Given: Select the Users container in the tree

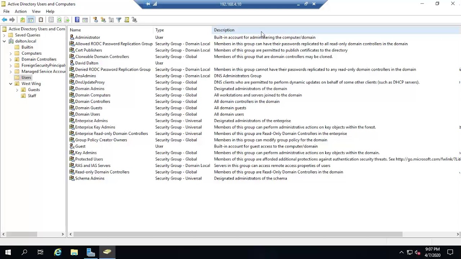Looking at the screenshot, I should (26, 78).
